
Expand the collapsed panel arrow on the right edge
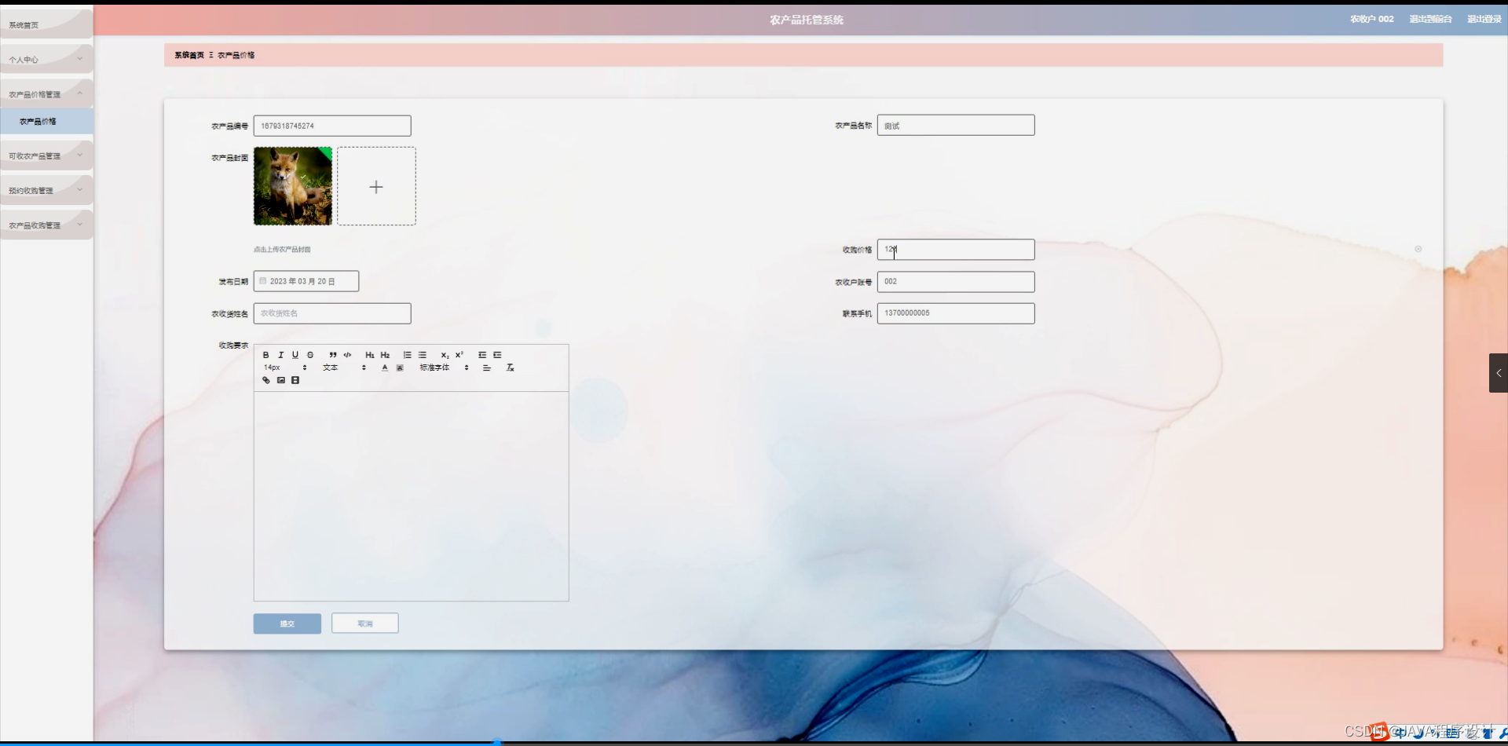click(1499, 373)
